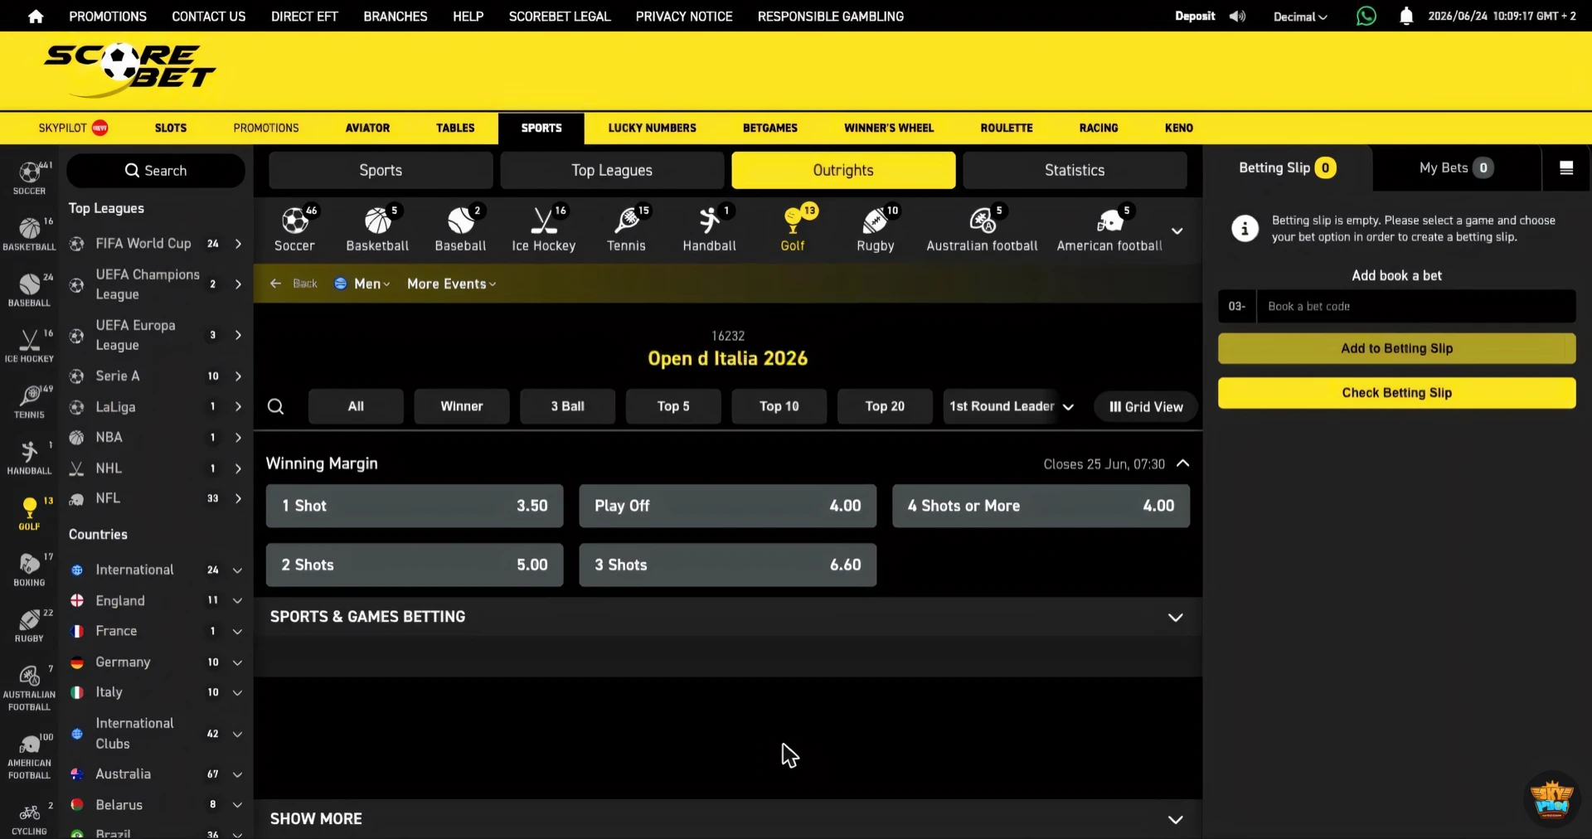Open notifications bell icon

[1406, 16]
